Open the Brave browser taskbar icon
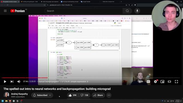183x103 pixels. pos(10,101)
